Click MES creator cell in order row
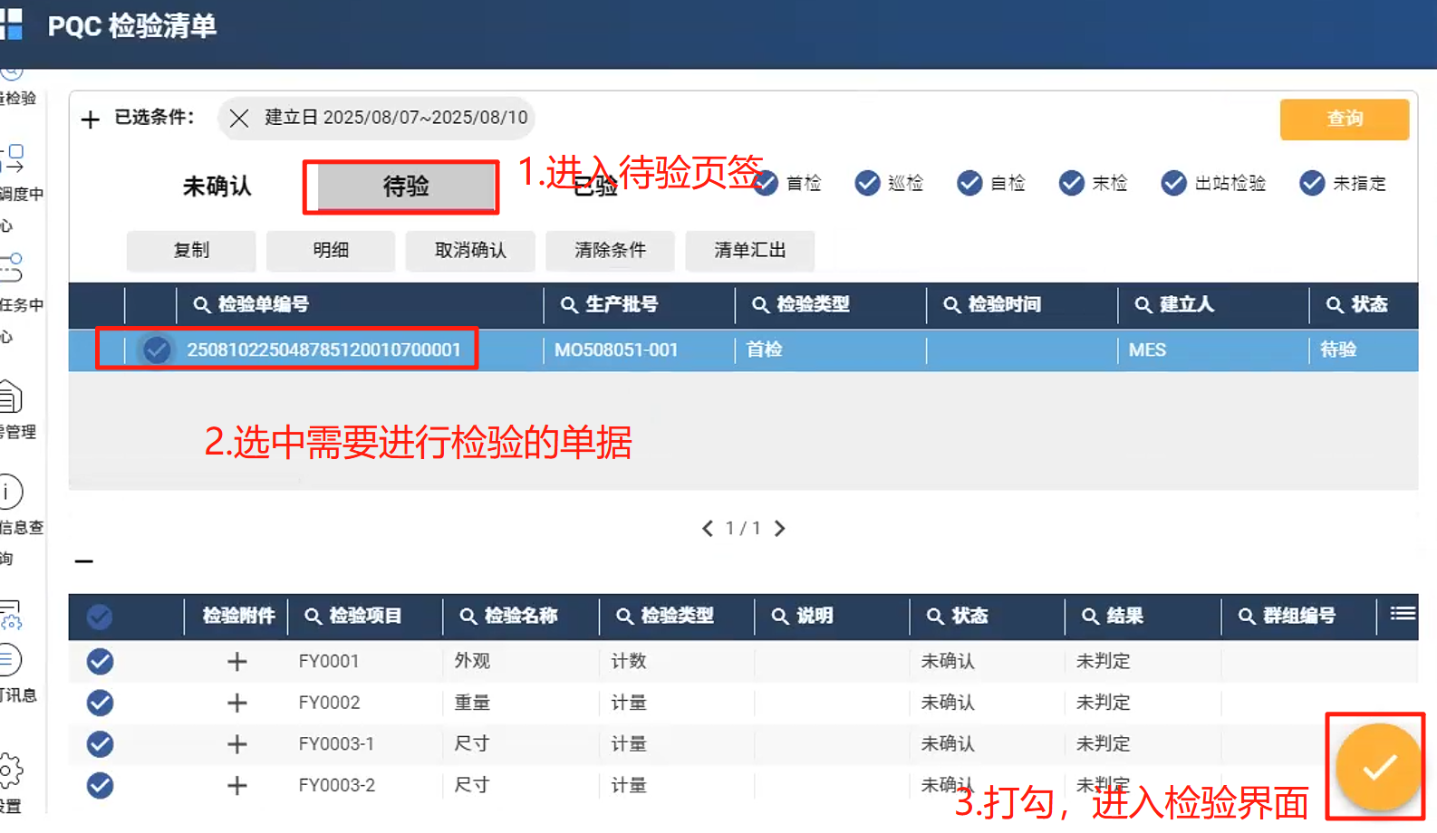The width and height of the screenshot is (1437, 833). click(1147, 350)
